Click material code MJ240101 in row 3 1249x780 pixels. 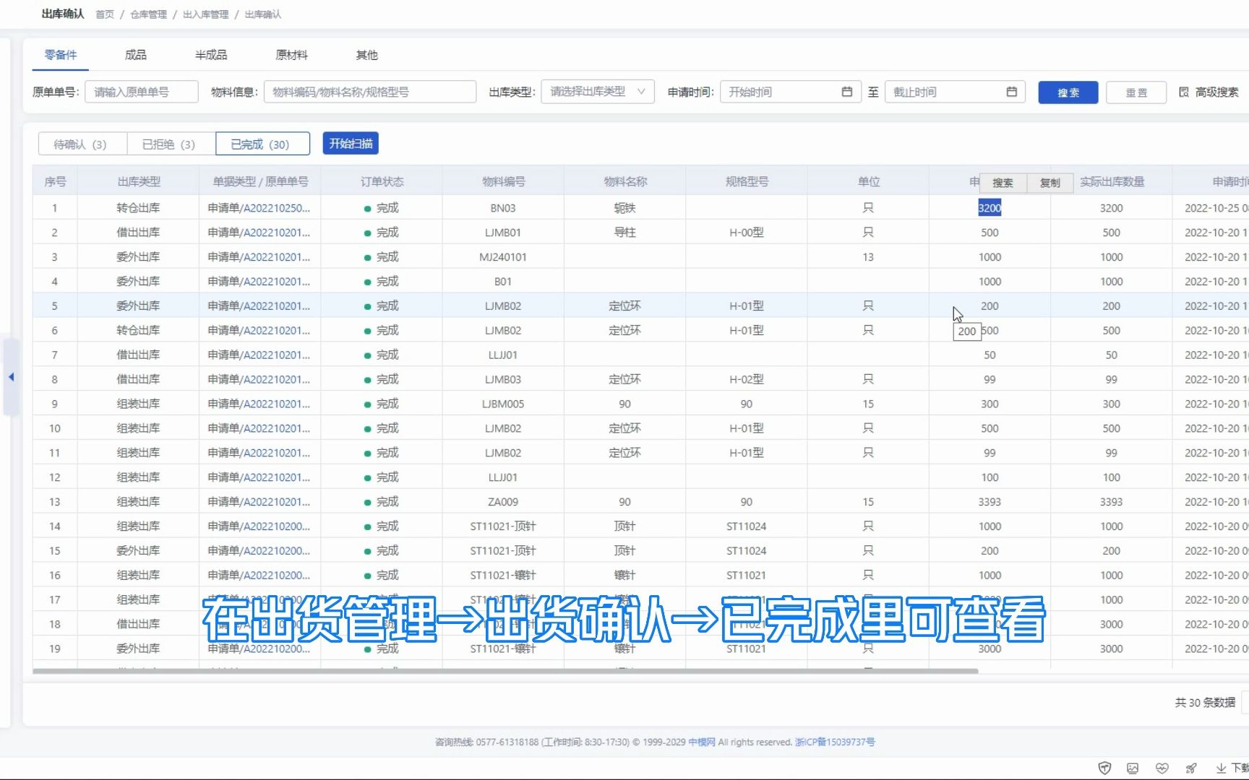[x=503, y=257]
